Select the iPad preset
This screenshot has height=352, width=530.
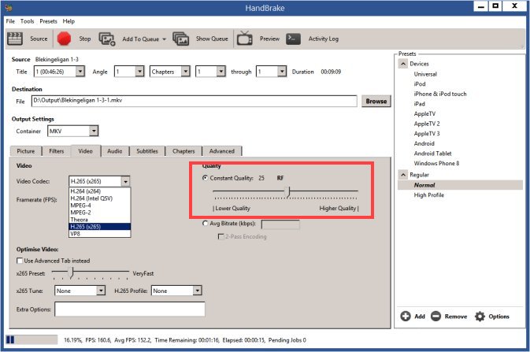(419, 103)
